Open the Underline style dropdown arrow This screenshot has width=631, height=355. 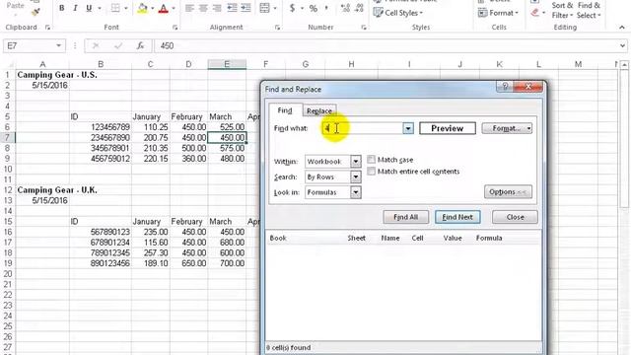[x=99, y=8]
